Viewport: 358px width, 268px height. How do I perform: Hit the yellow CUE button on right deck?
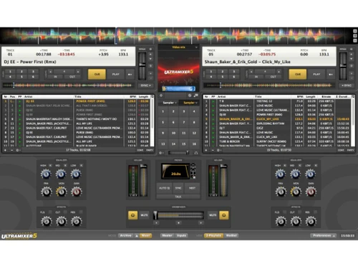pyautogui.click(x=298, y=74)
